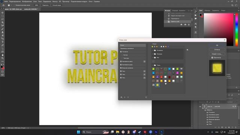Select the Zoom magnifier tool
The height and width of the screenshot is (135, 240).
(x=3, y=58)
